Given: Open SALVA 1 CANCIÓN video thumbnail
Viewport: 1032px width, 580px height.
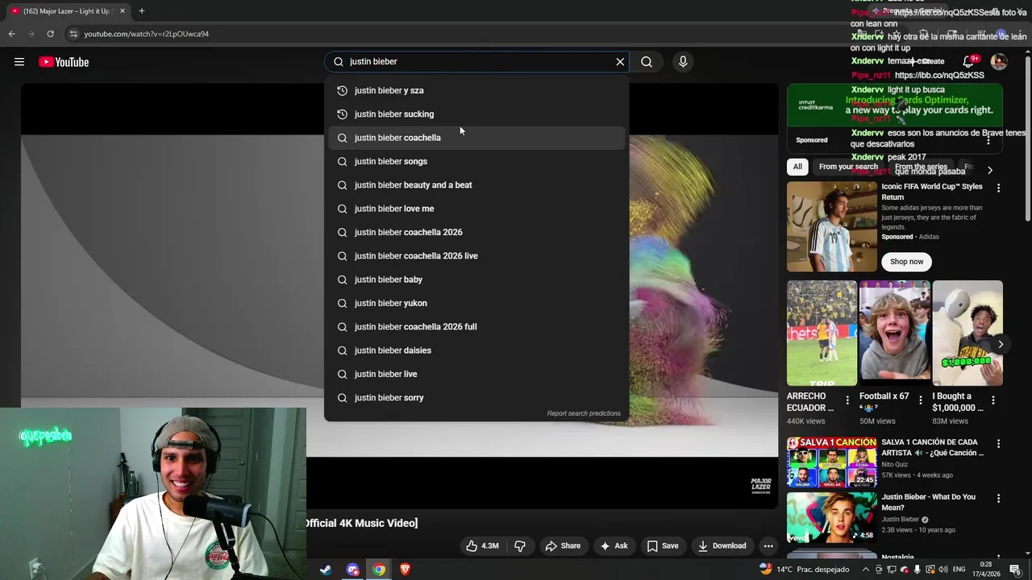Looking at the screenshot, I should [831, 462].
